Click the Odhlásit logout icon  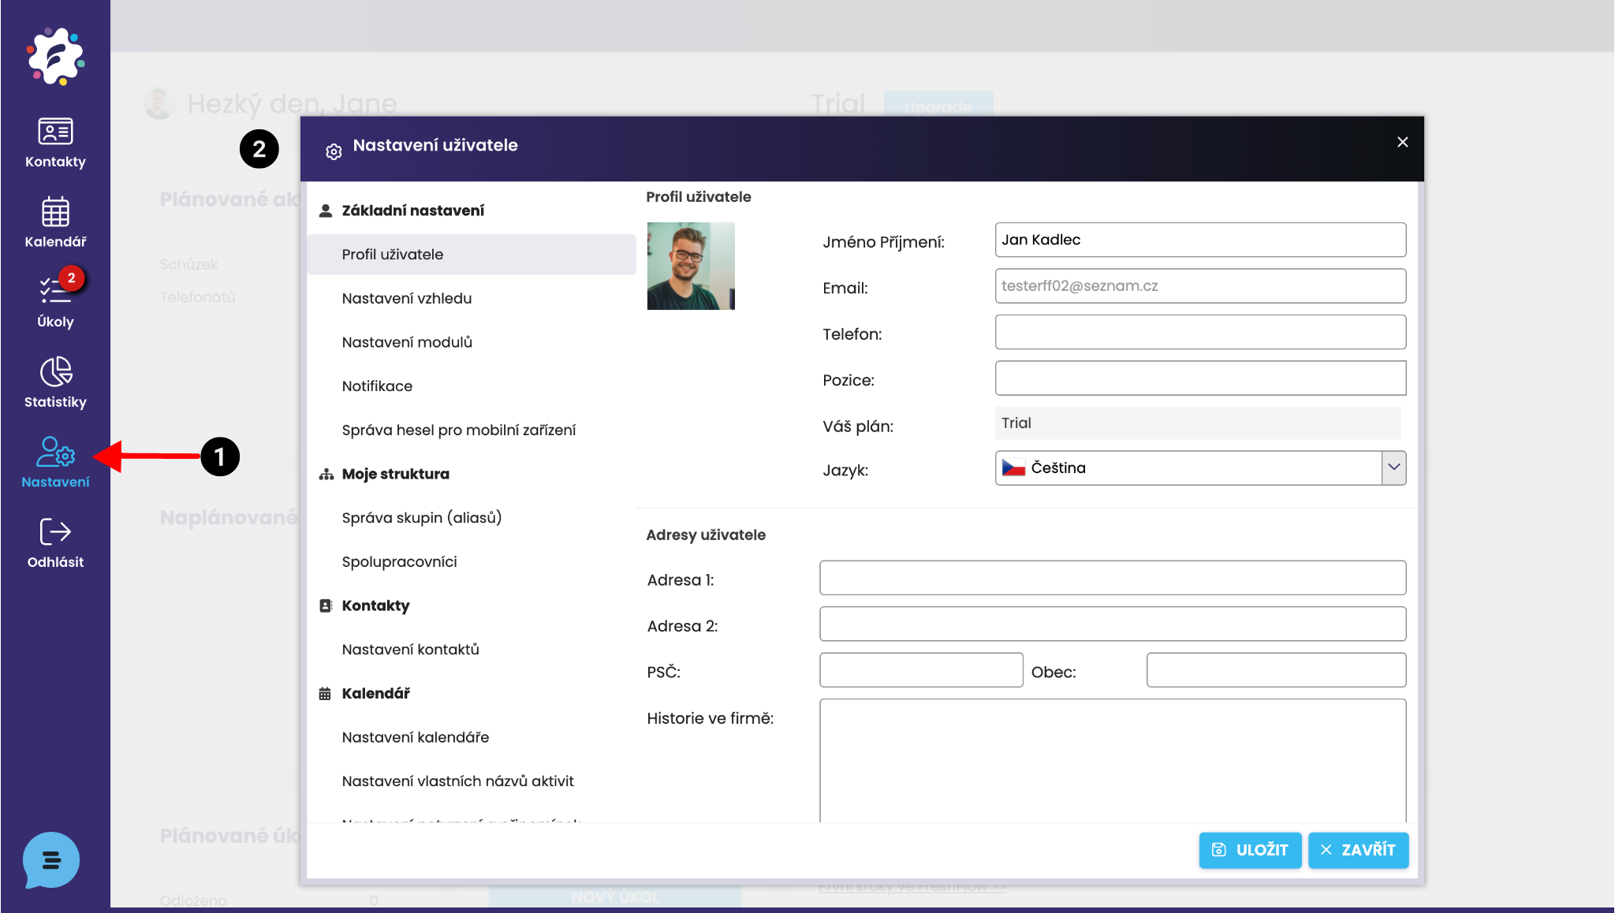[x=55, y=532]
